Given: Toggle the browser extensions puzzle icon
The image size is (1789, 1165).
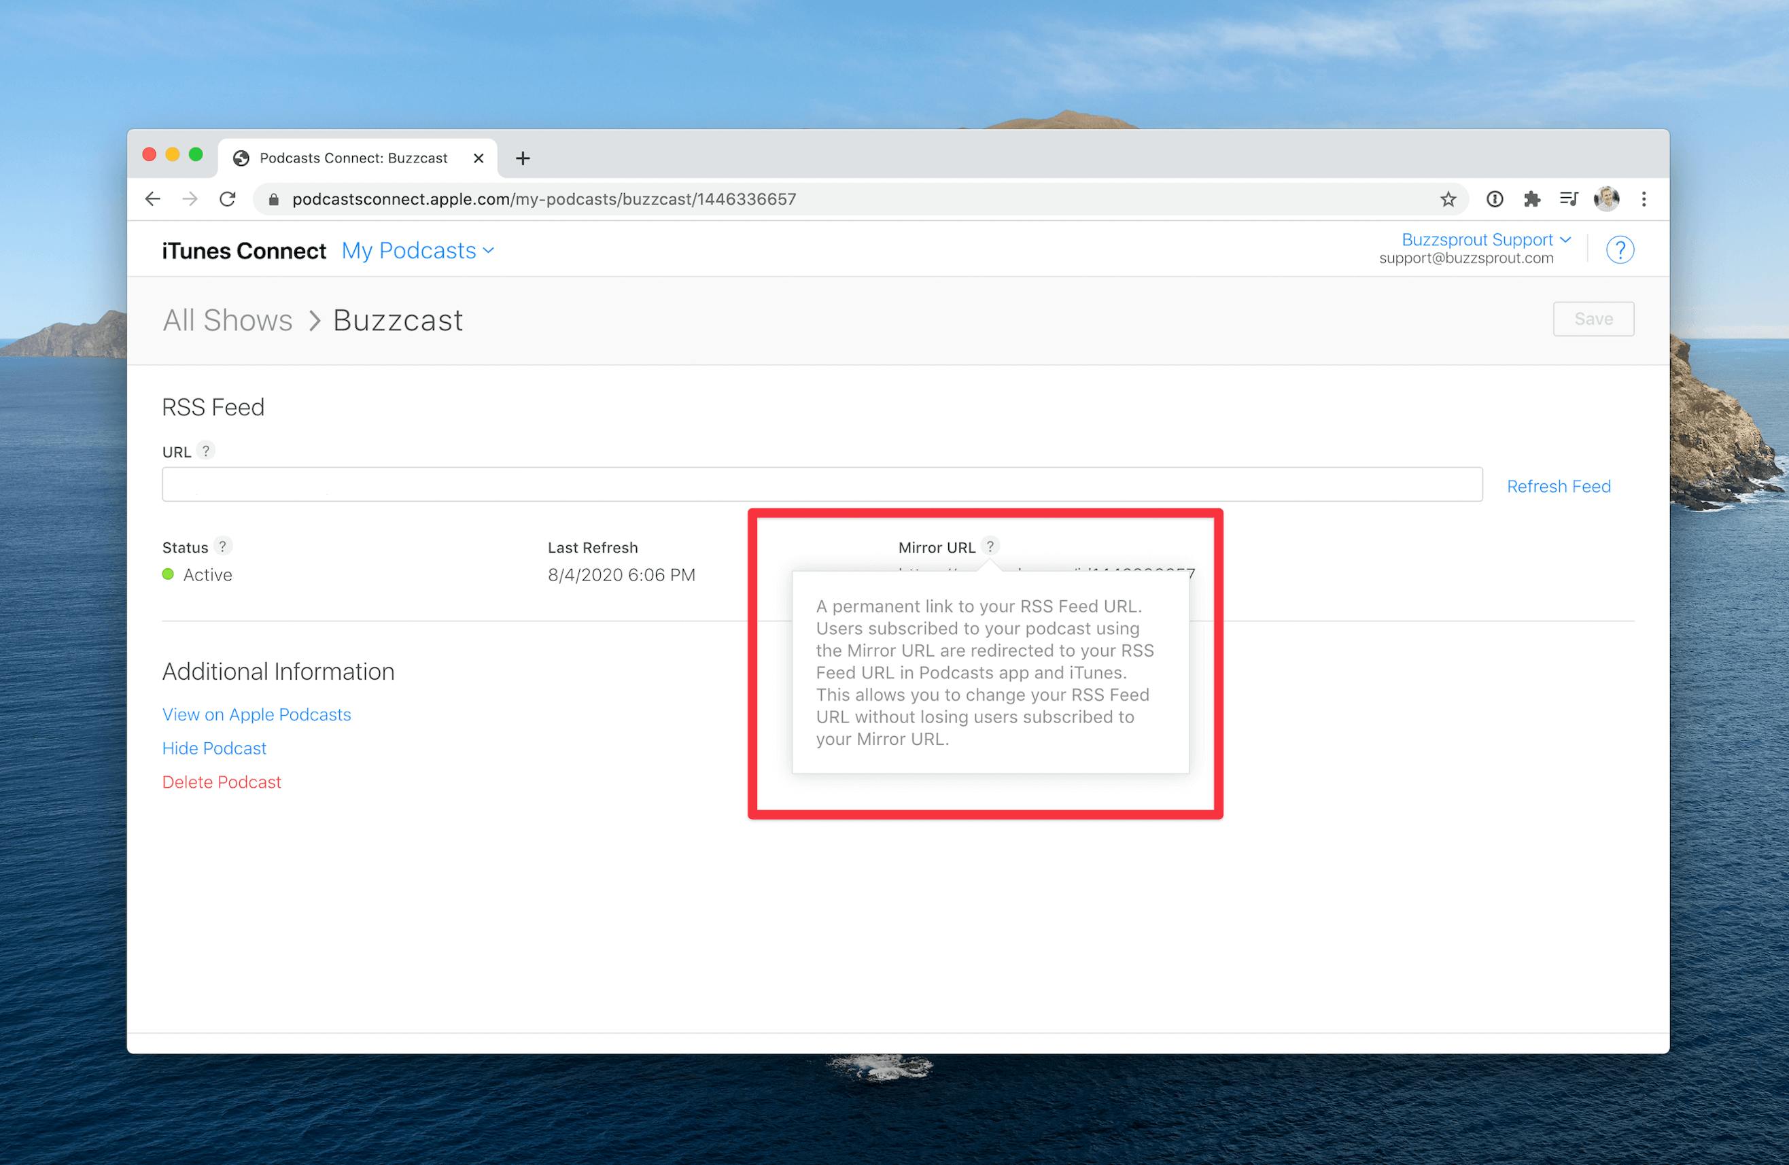Looking at the screenshot, I should coord(1528,198).
